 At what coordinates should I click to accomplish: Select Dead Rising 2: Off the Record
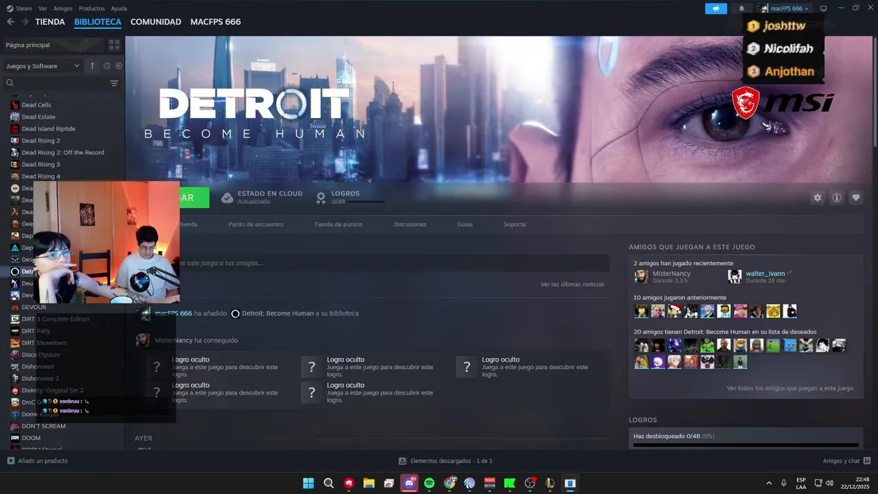click(x=62, y=152)
